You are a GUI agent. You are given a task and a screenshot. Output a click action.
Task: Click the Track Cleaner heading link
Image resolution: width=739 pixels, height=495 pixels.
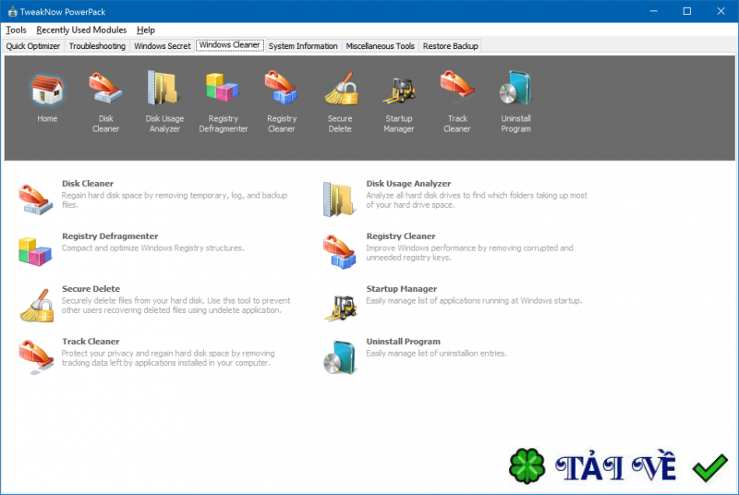[x=91, y=342]
